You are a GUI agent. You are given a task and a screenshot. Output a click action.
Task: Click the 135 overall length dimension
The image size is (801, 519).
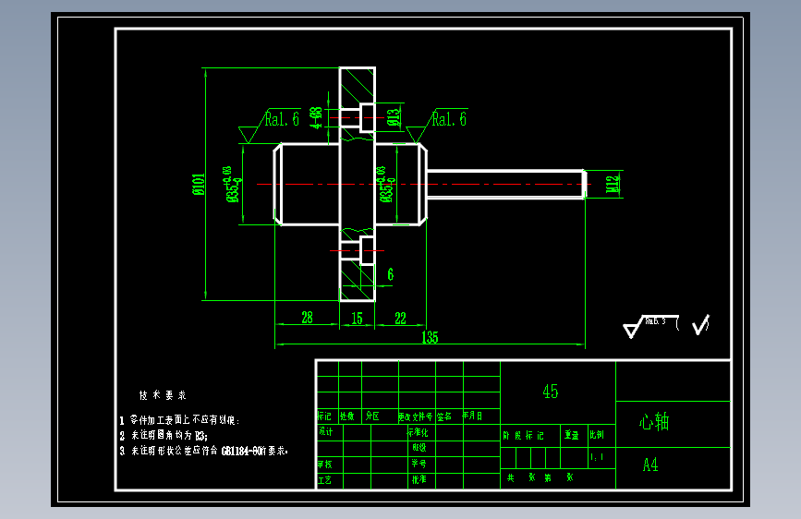[430, 337]
